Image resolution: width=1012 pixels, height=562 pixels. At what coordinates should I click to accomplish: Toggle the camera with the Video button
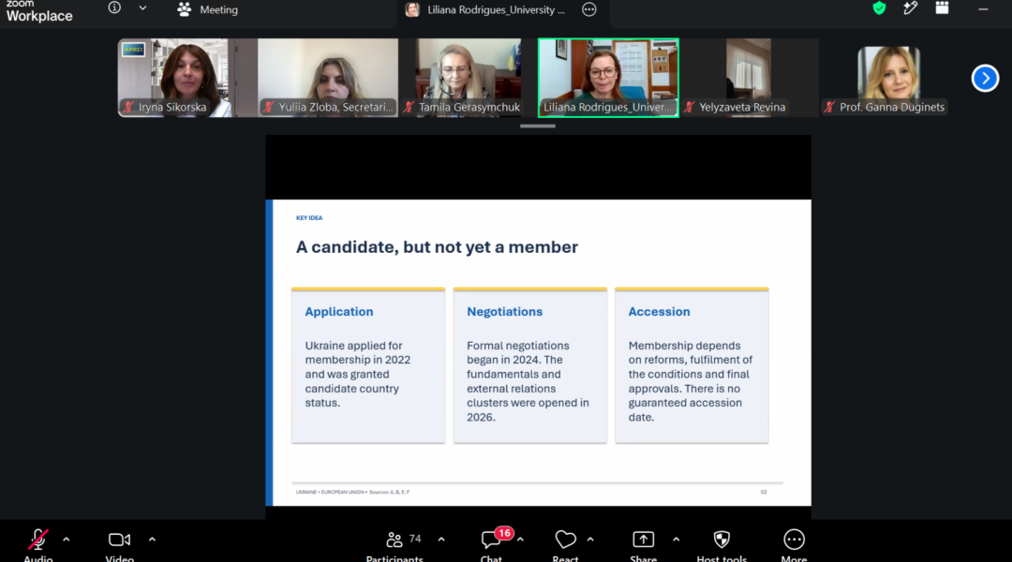119,544
